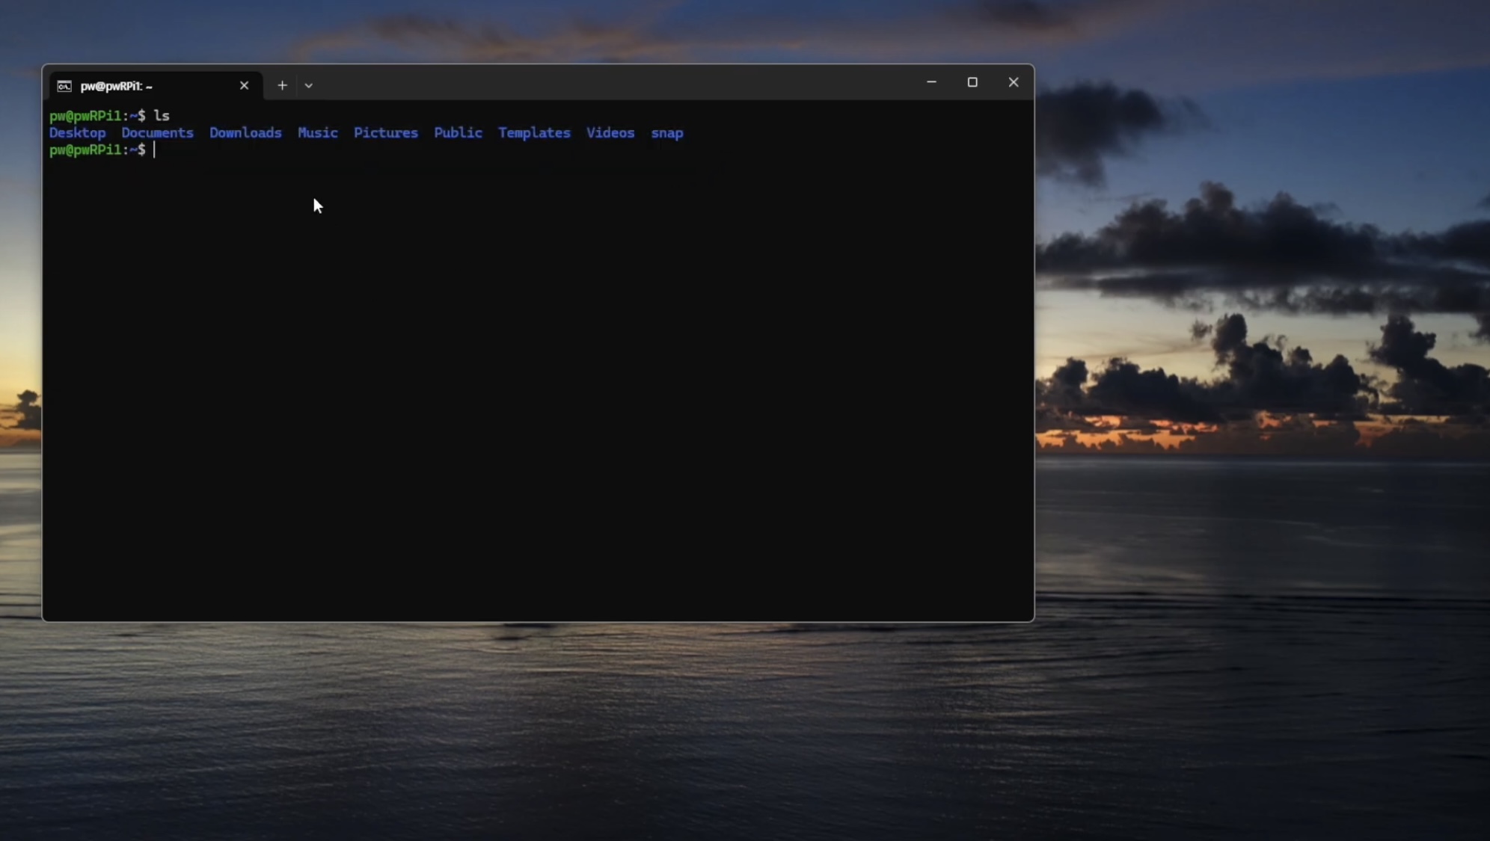Click the Templates directory name

[x=534, y=133]
